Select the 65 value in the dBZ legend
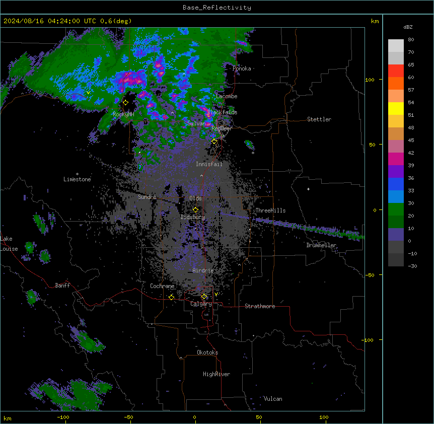Image resolution: width=434 pixels, height=424 pixels. point(411,65)
